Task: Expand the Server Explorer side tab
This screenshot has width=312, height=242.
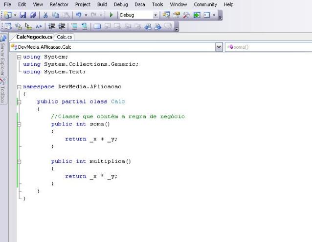Action: (x=3, y=56)
